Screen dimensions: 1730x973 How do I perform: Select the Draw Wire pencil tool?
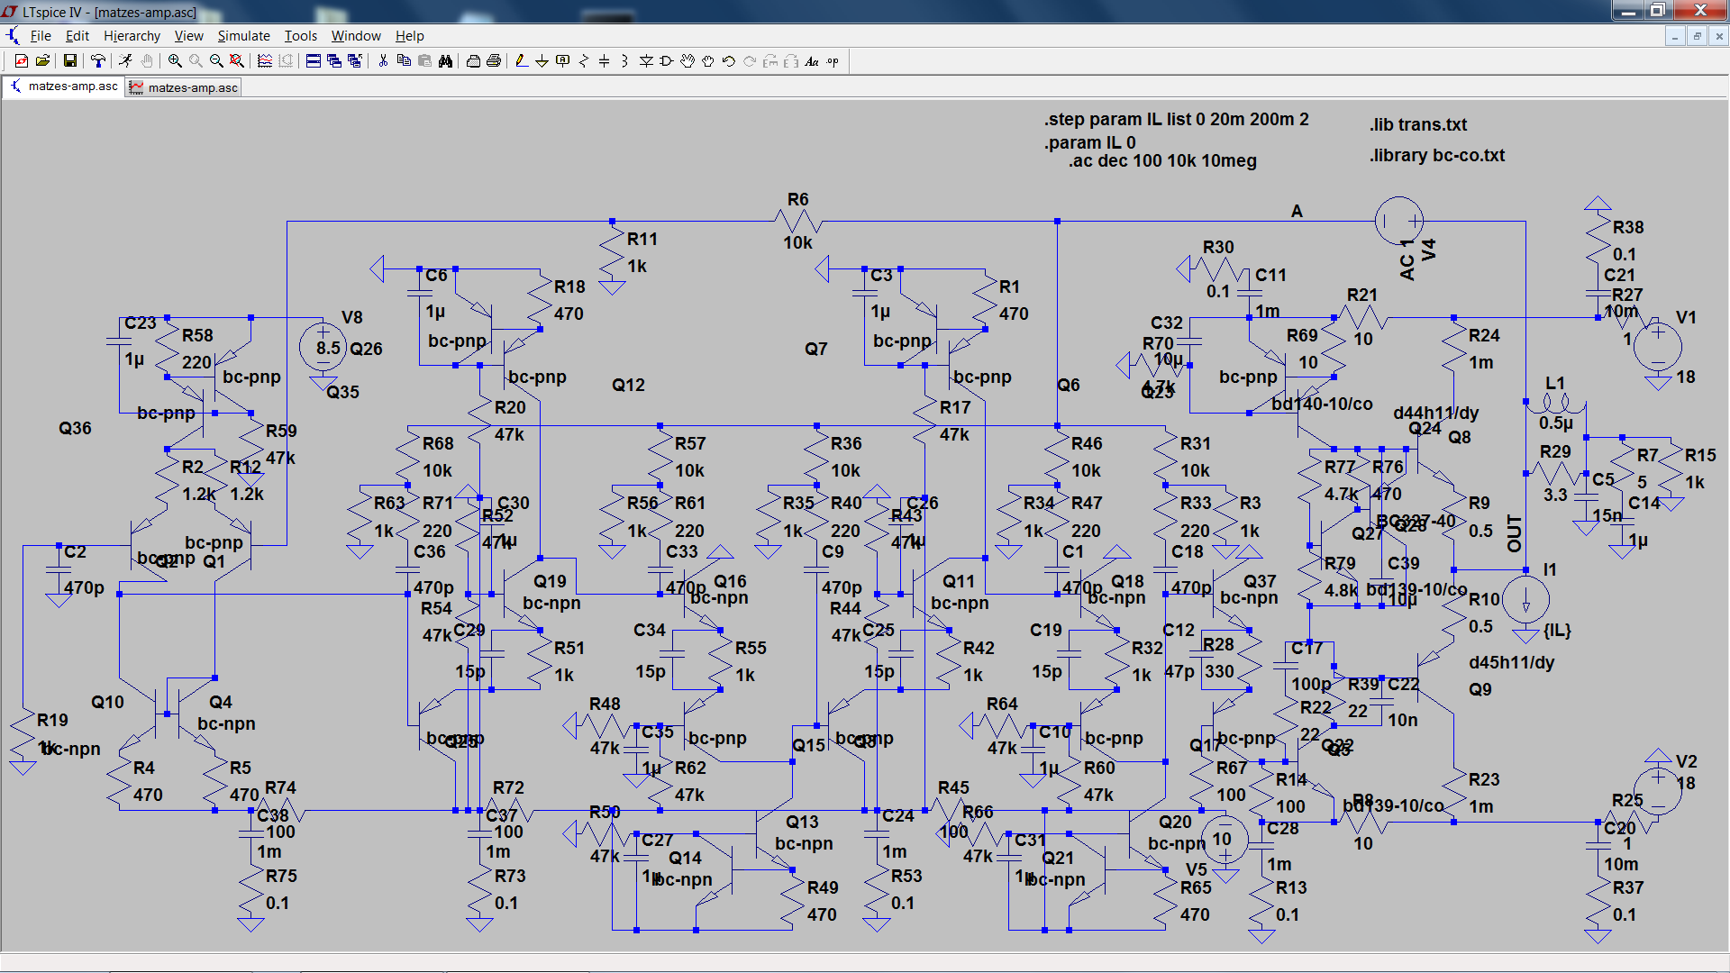[x=521, y=61]
